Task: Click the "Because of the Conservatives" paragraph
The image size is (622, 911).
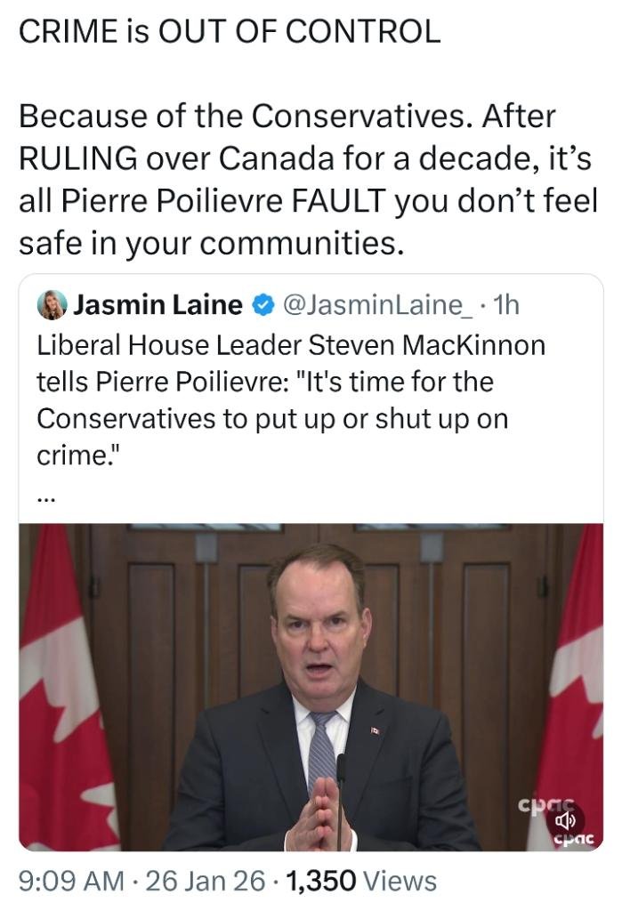Action: 303,179
